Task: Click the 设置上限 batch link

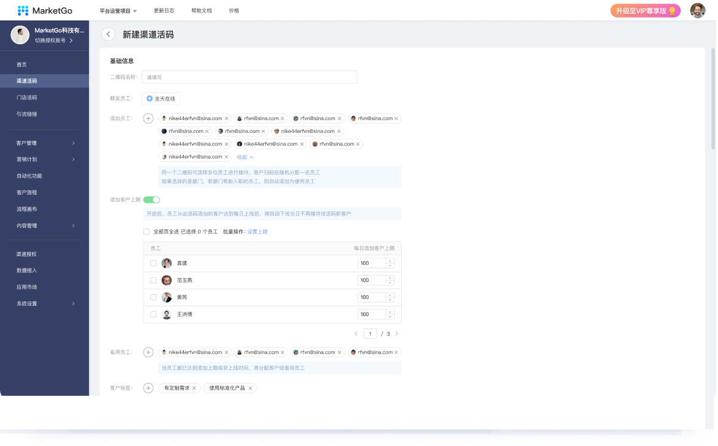Action: (258, 232)
